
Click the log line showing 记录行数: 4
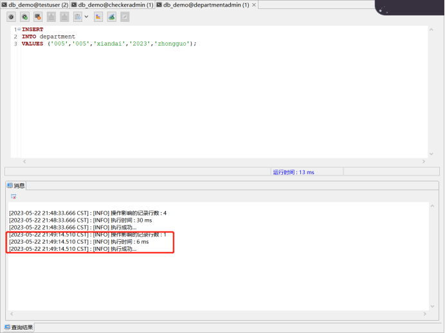click(87, 213)
